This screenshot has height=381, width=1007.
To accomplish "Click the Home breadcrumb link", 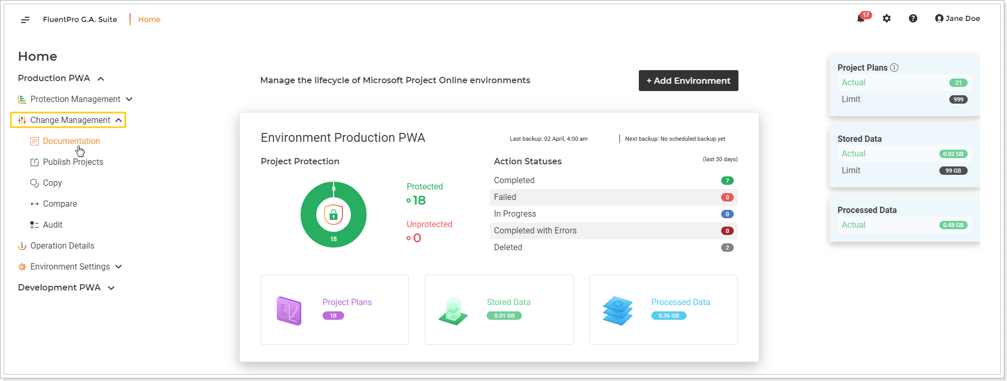I will 149,19.
